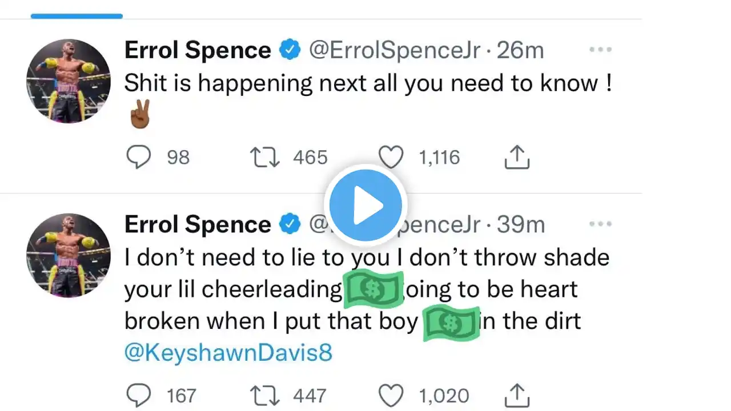Image resolution: width=731 pixels, height=411 pixels.
Task: Like the tweet with 1,020 likes
Action: click(x=391, y=396)
